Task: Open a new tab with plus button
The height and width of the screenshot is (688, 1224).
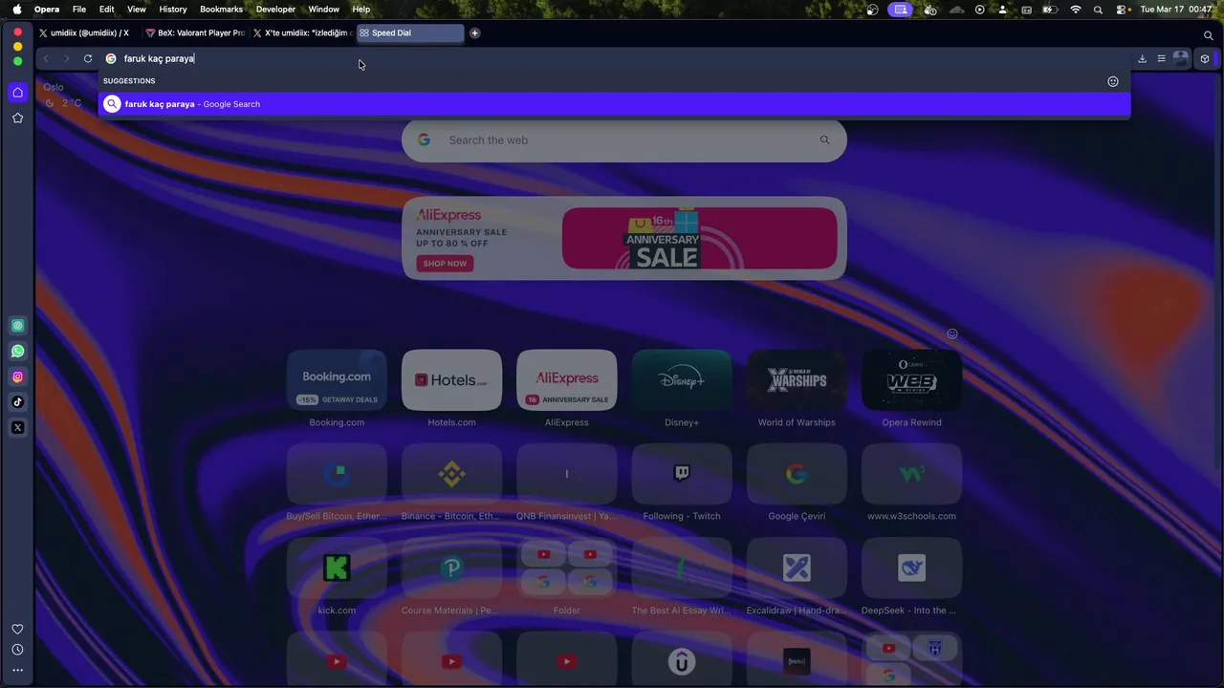Action: [x=474, y=32]
